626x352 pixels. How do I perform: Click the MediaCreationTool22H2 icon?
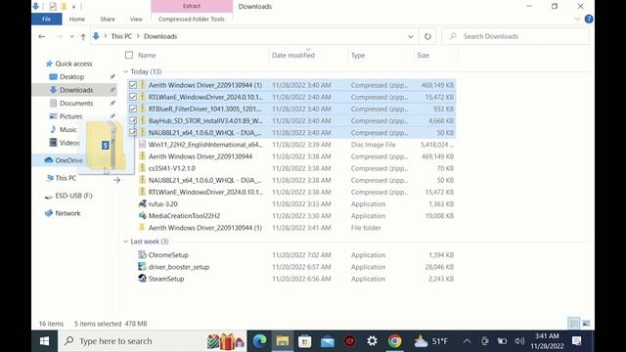pos(142,216)
